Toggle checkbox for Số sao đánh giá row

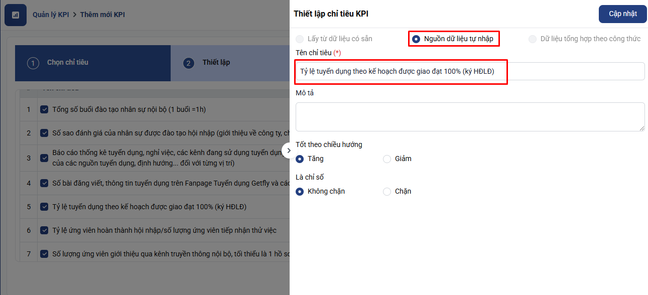tap(44, 133)
